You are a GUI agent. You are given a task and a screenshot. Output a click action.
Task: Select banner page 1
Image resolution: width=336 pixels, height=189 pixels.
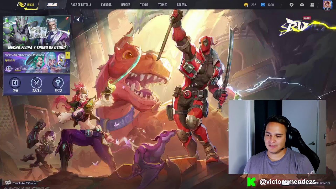point(67,55)
